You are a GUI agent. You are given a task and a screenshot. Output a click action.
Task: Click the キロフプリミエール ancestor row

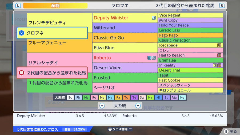click(190, 90)
